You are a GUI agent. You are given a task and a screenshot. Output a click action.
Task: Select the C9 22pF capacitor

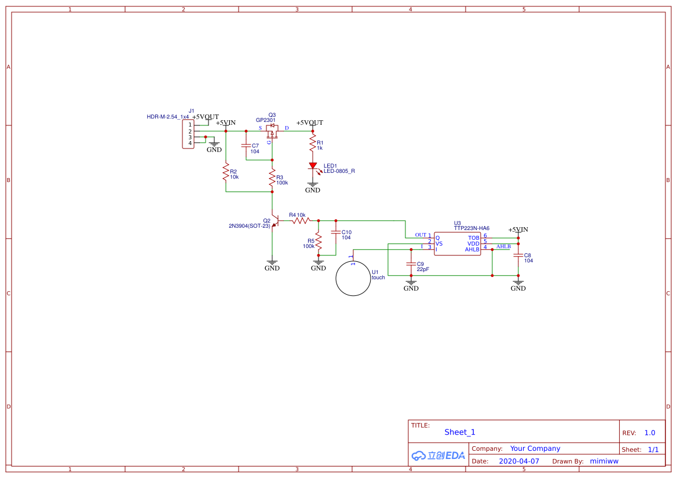click(x=411, y=264)
